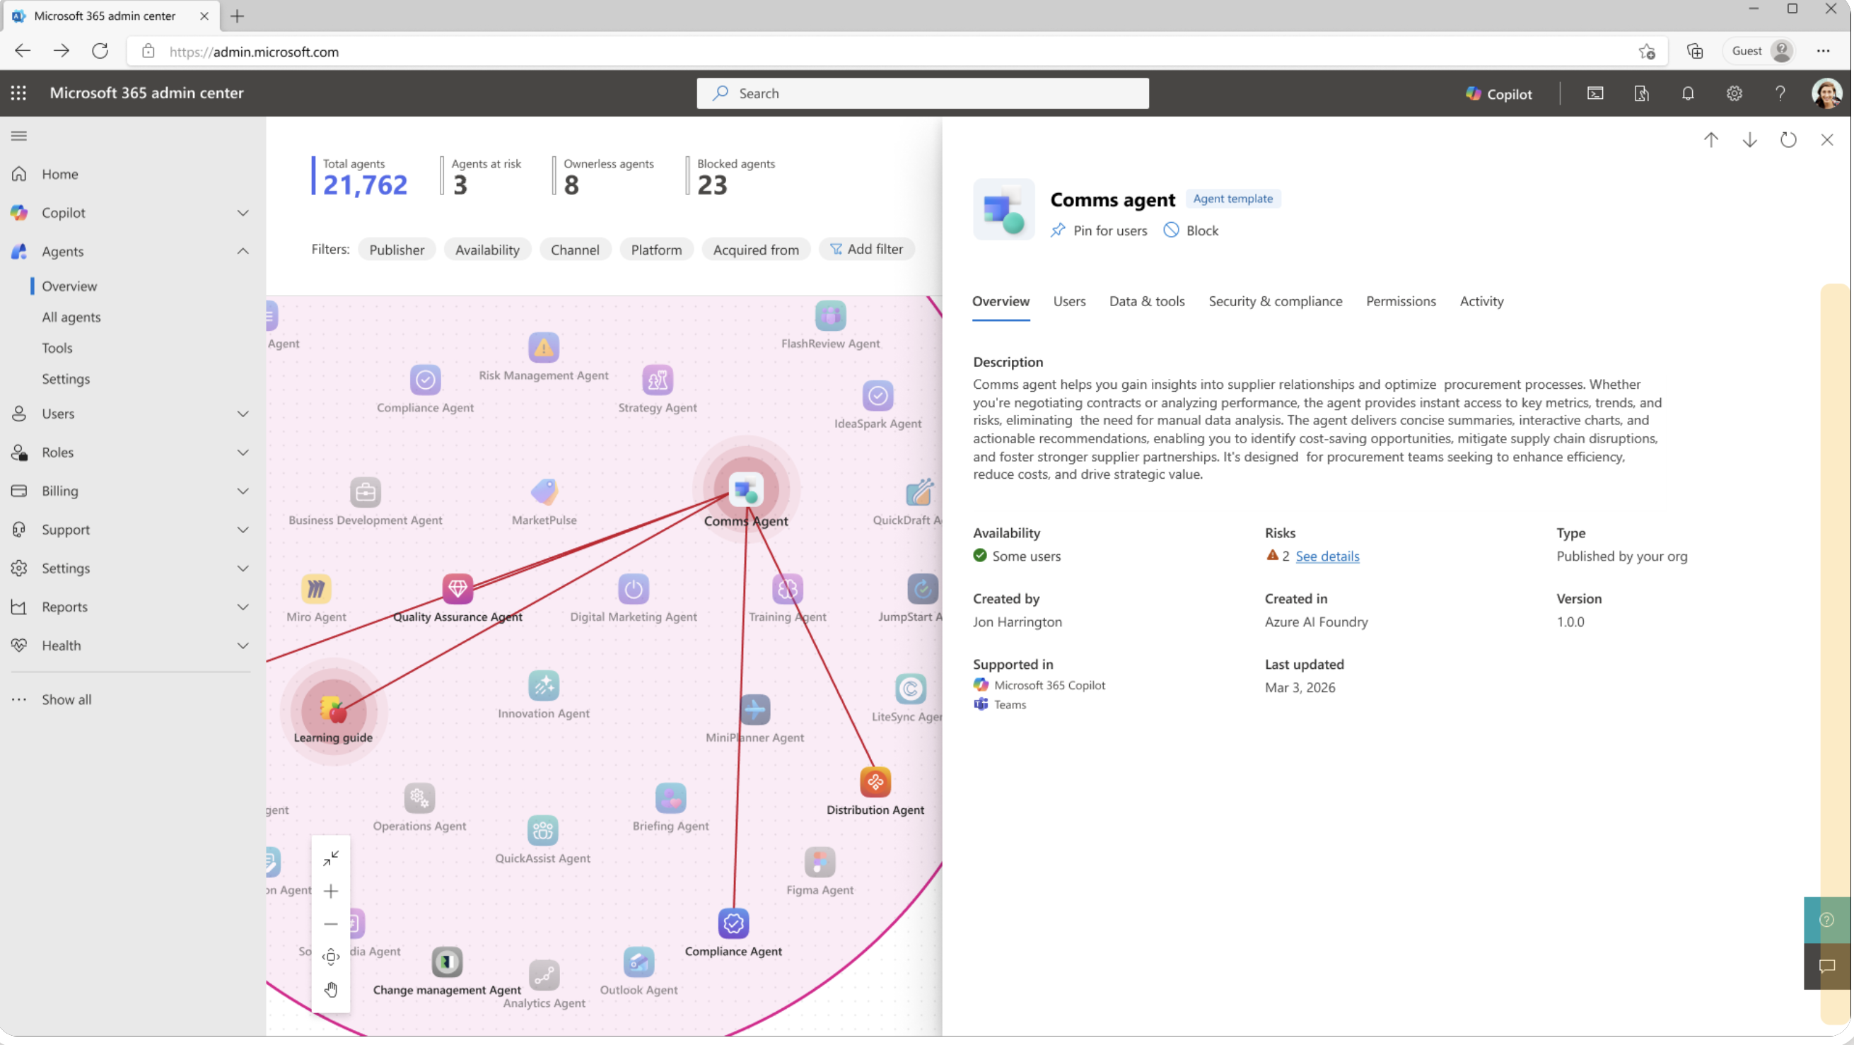Open the account profile picture
1854x1045 pixels.
[1826, 93]
